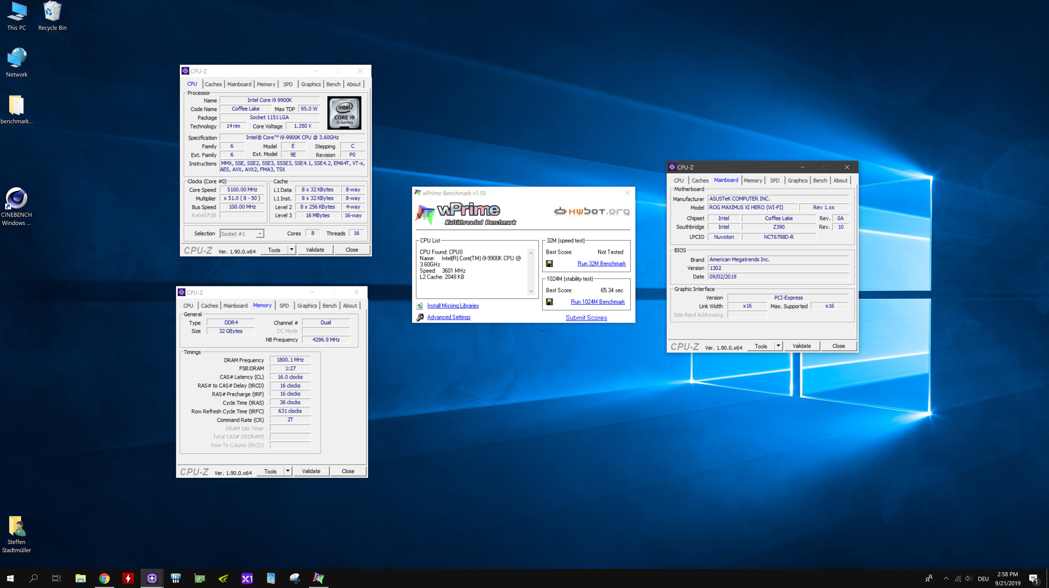Switch to Memory tab in Mainboard window

753,180
